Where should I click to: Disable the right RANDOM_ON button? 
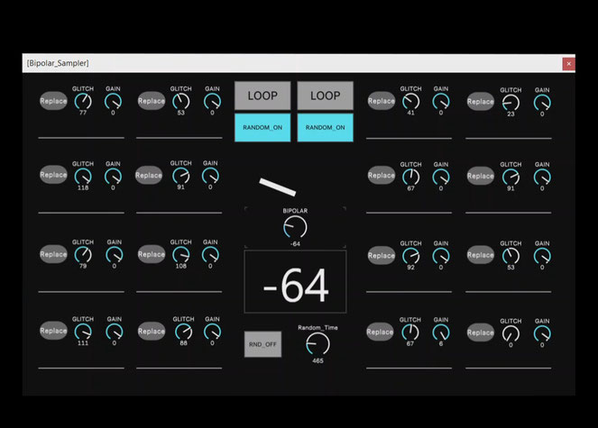point(326,127)
